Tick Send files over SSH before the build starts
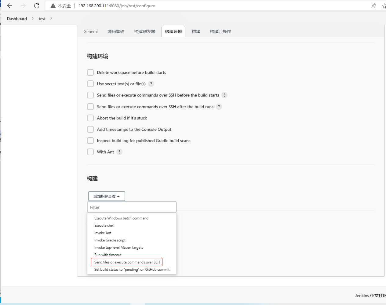 coord(90,95)
